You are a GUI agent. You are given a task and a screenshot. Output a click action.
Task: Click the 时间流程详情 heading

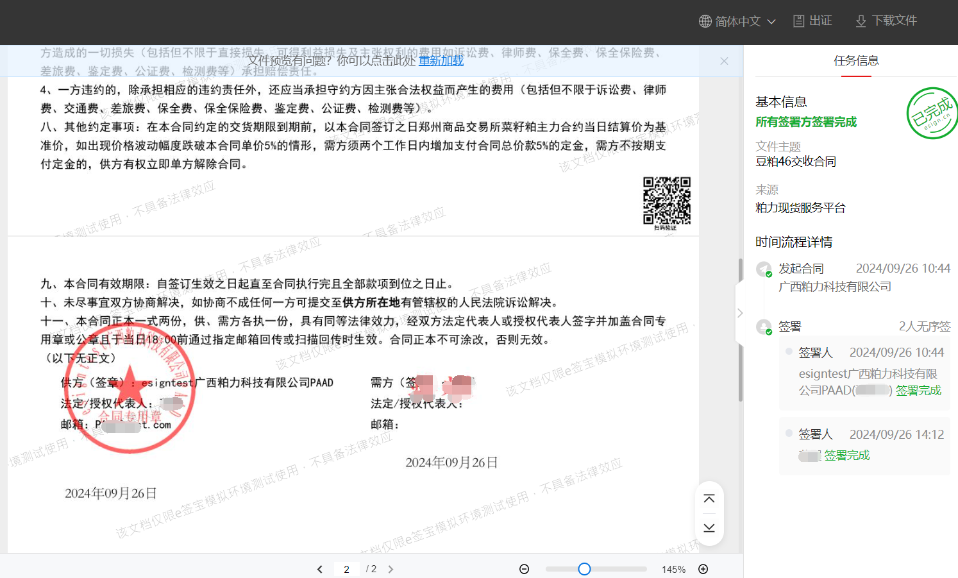pos(794,242)
